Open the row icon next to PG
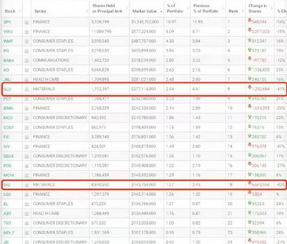Viewport: 287px width, 244px height. [27, 51]
